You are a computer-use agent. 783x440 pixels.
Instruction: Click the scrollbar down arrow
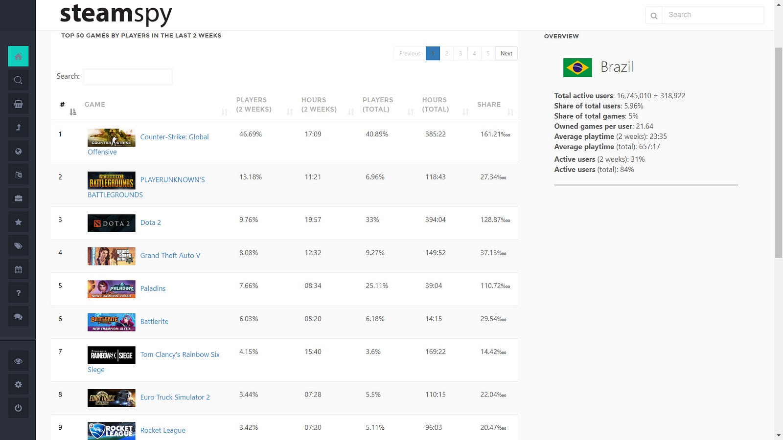point(779,435)
